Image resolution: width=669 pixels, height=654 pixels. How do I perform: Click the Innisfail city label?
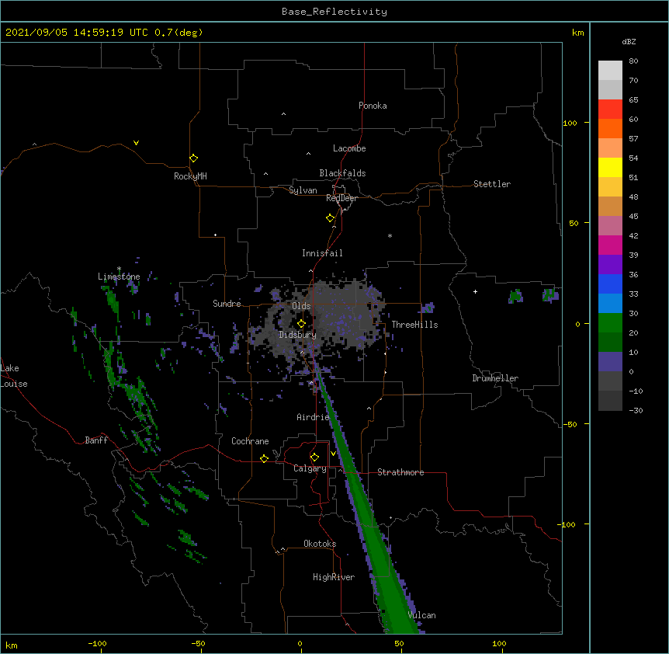point(322,253)
